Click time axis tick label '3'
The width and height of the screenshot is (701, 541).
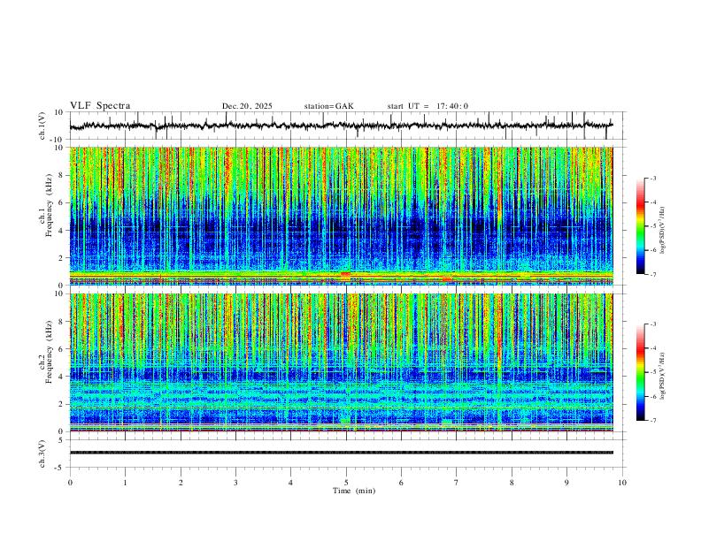coord(235,483)
